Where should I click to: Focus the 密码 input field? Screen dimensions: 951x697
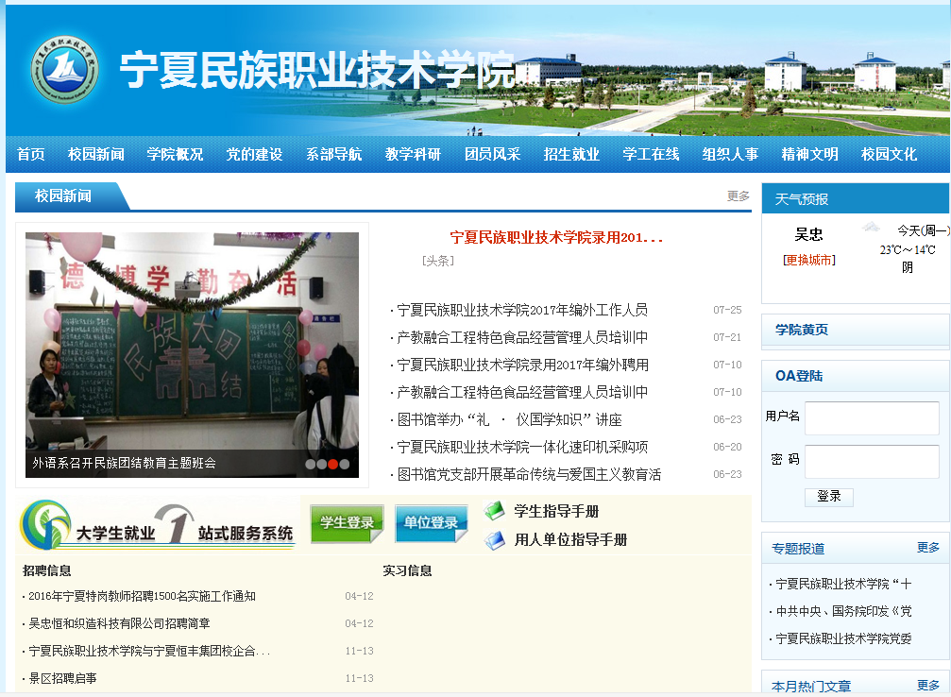pyautogui.click(x=871, y=462)
